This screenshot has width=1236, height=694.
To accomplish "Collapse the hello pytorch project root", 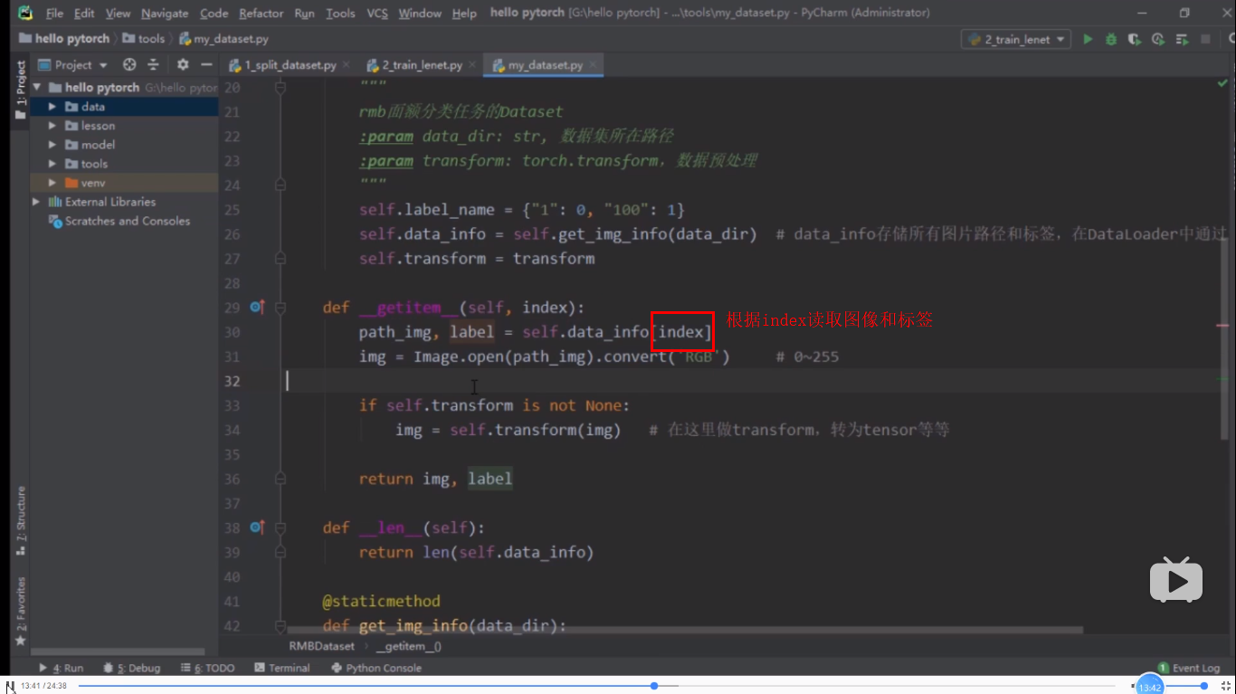I will pos(34,87).
